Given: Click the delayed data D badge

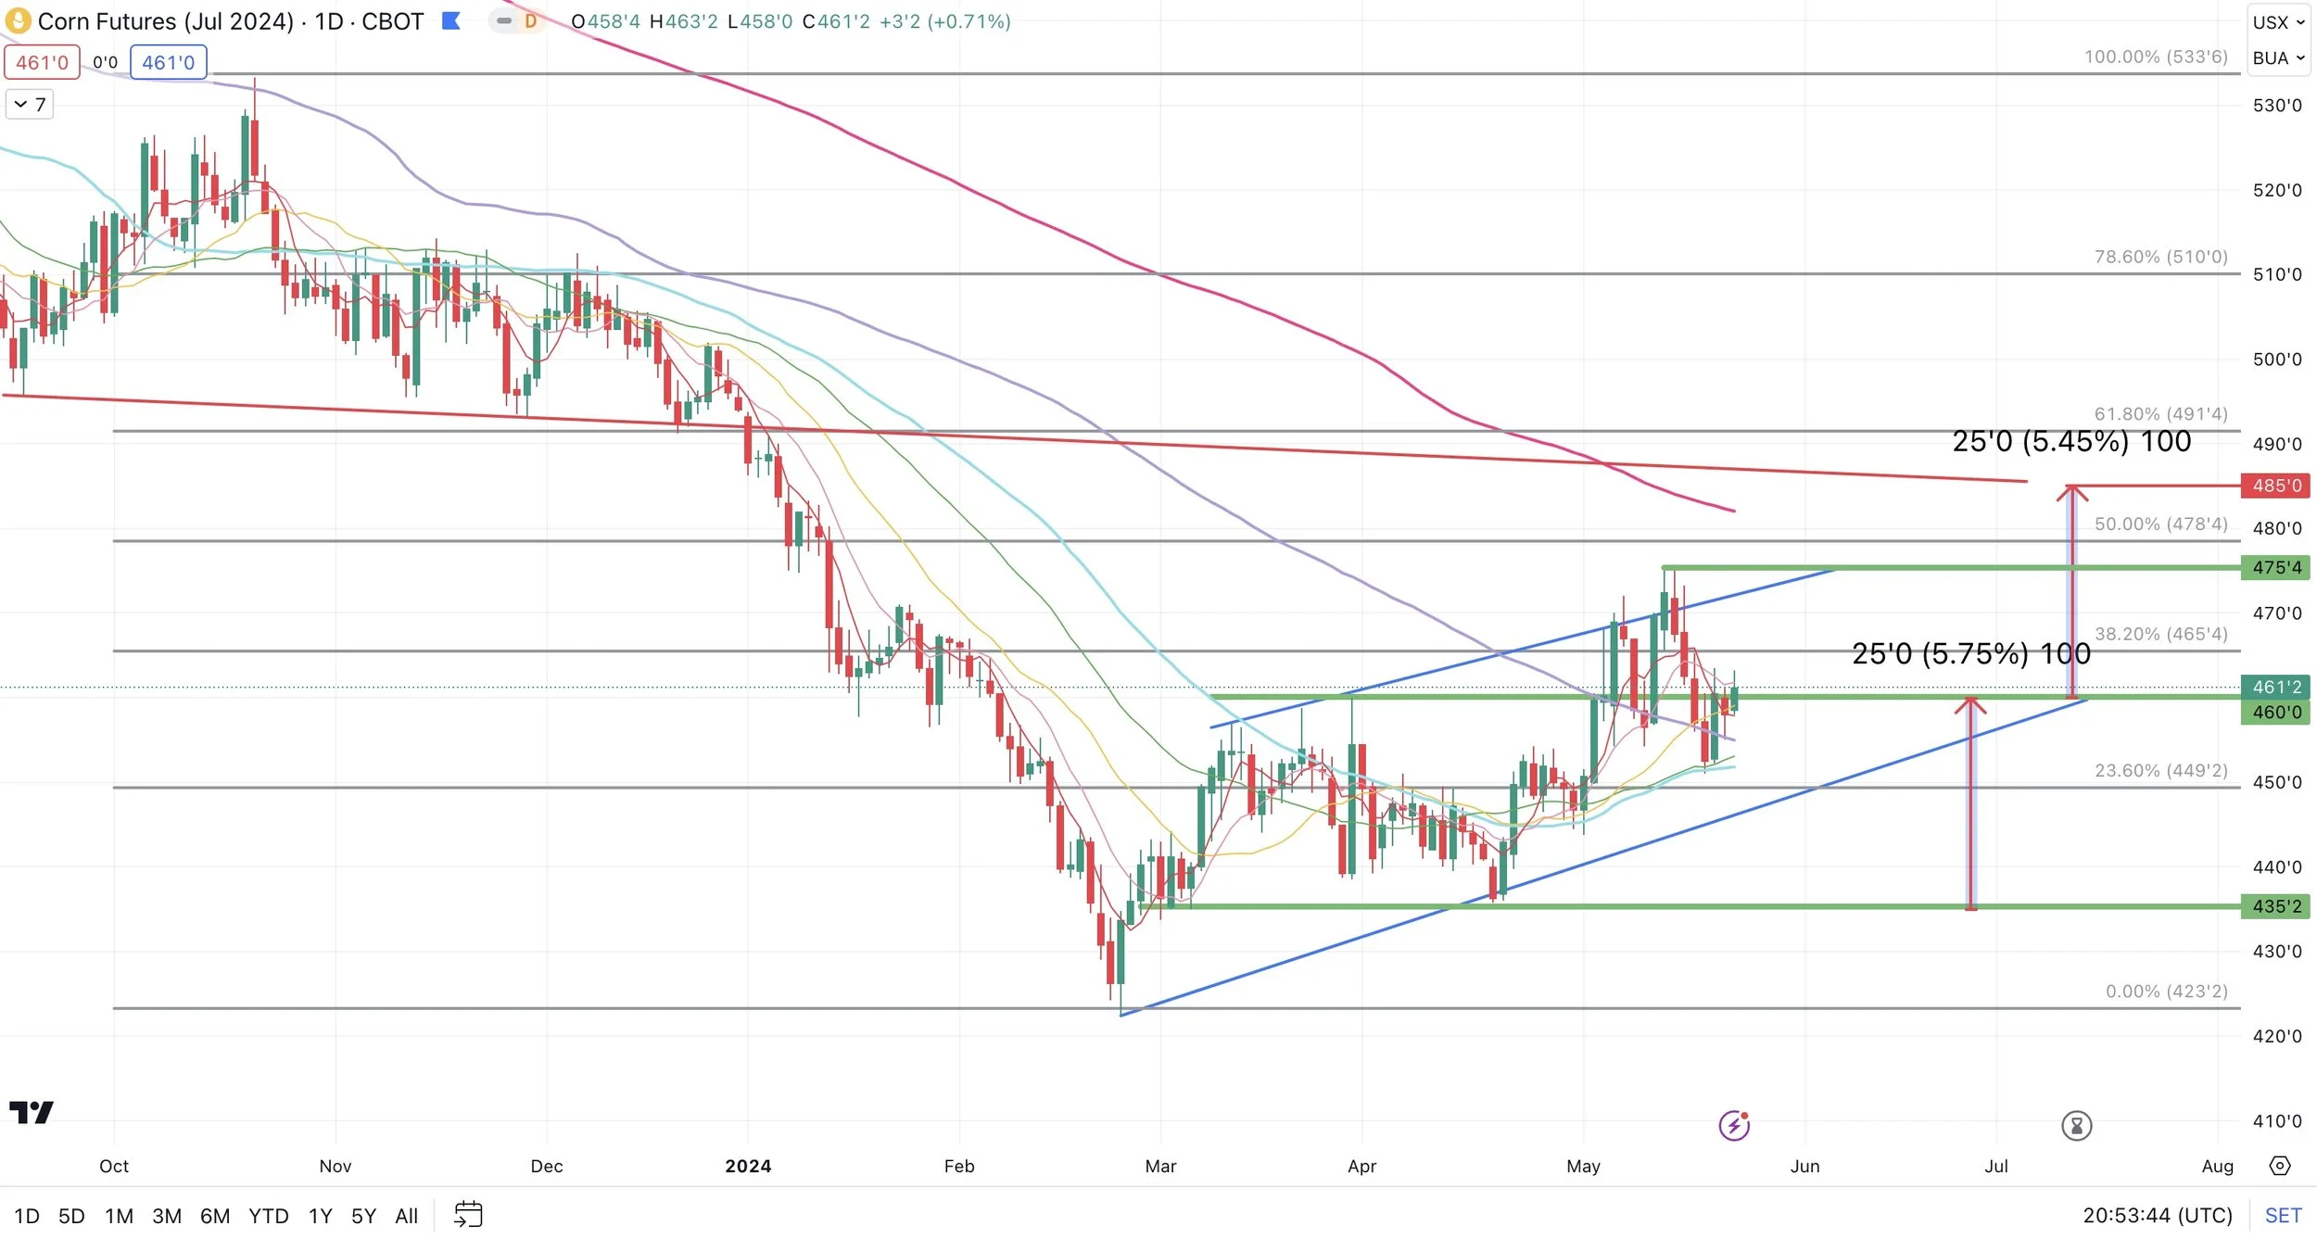Looking at the screenshot, I should pos(530,20).
